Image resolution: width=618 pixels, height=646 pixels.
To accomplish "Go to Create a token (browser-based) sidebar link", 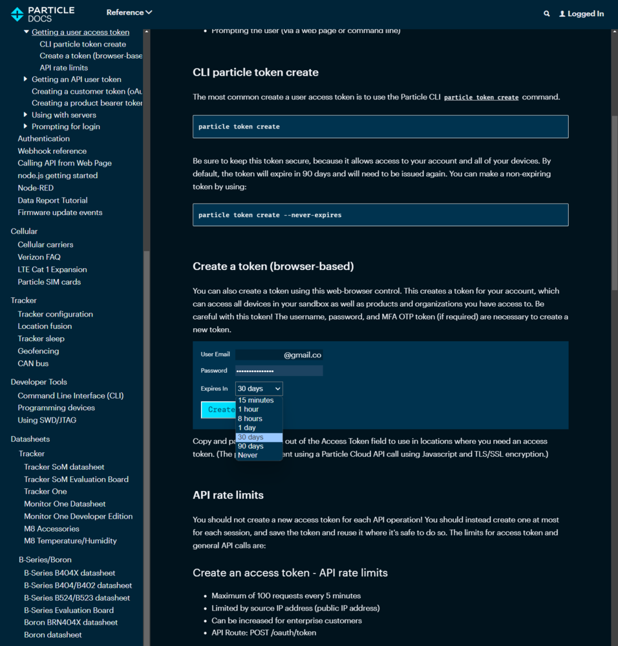I will point(91,56).
